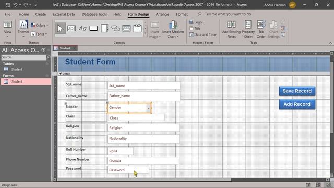Select the Password text box
Image resolution: width=334 pixels, height=188 pixels.
point(128,170)
